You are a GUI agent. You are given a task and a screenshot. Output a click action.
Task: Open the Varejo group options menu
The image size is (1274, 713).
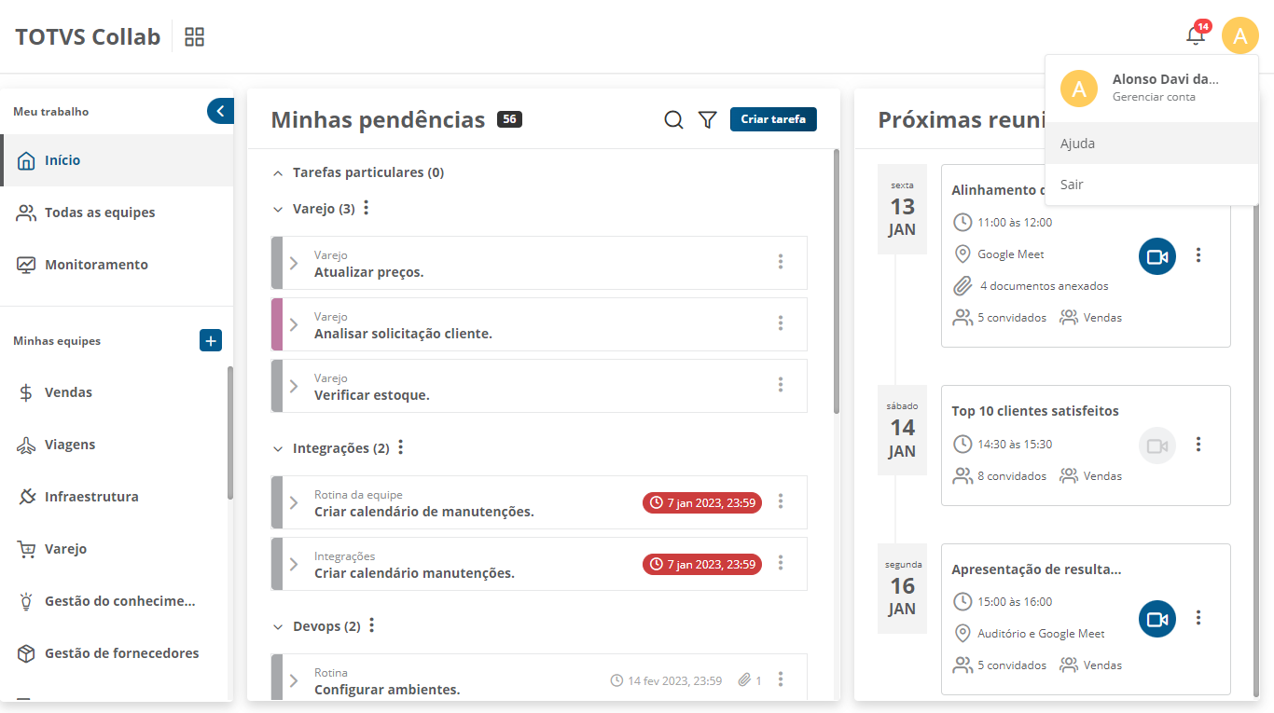click(x=367, y=208)
